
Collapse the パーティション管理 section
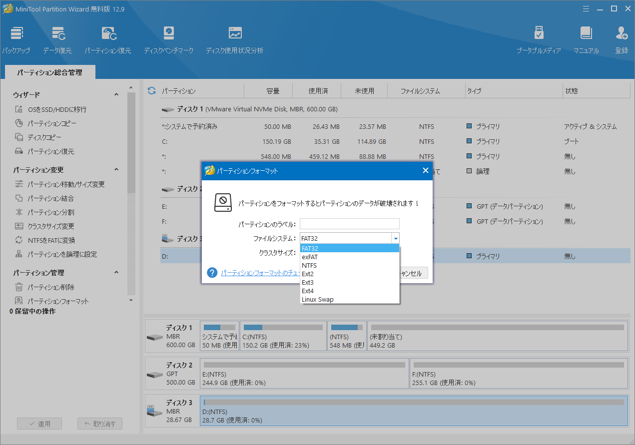[x=116, y=273]
